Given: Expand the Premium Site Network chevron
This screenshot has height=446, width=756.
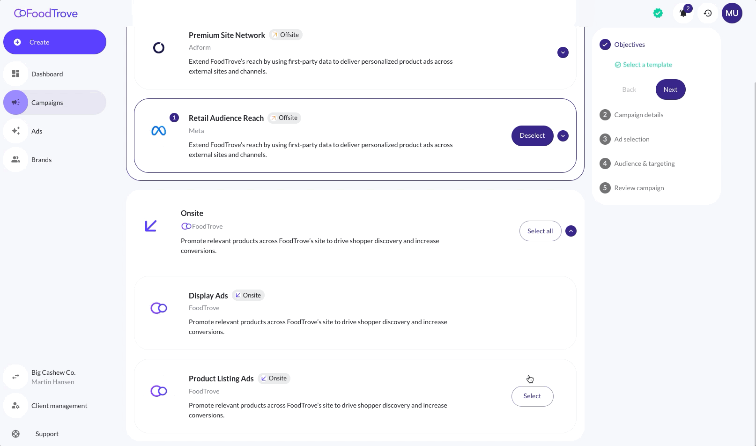Looking at the screenshot, I should tap(563, 52).
